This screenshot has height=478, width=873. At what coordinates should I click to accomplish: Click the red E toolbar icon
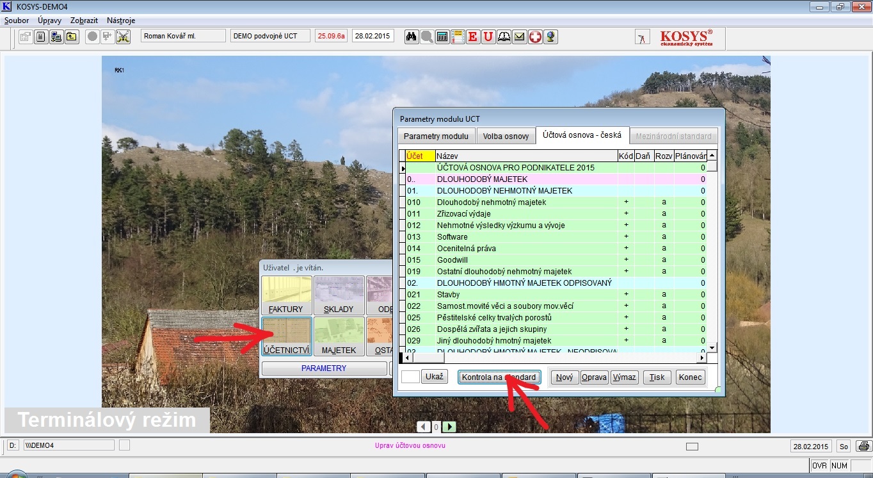pos(472,37)
